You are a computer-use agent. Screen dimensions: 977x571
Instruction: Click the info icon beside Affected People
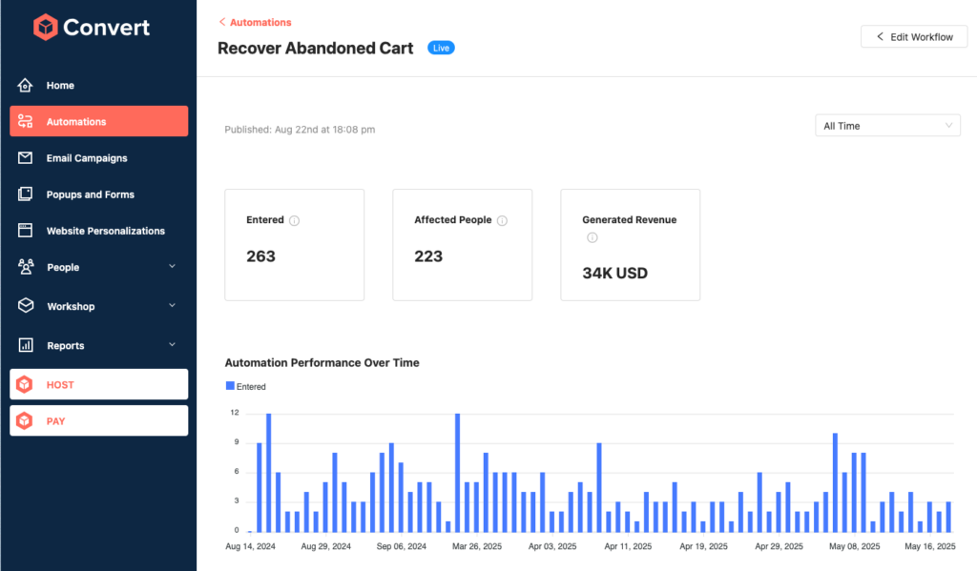point(502,220)
